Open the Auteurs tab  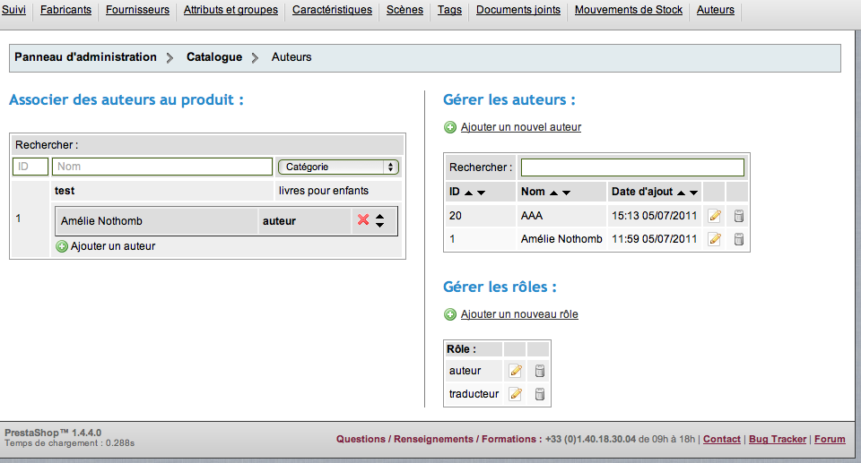point(716,10)
